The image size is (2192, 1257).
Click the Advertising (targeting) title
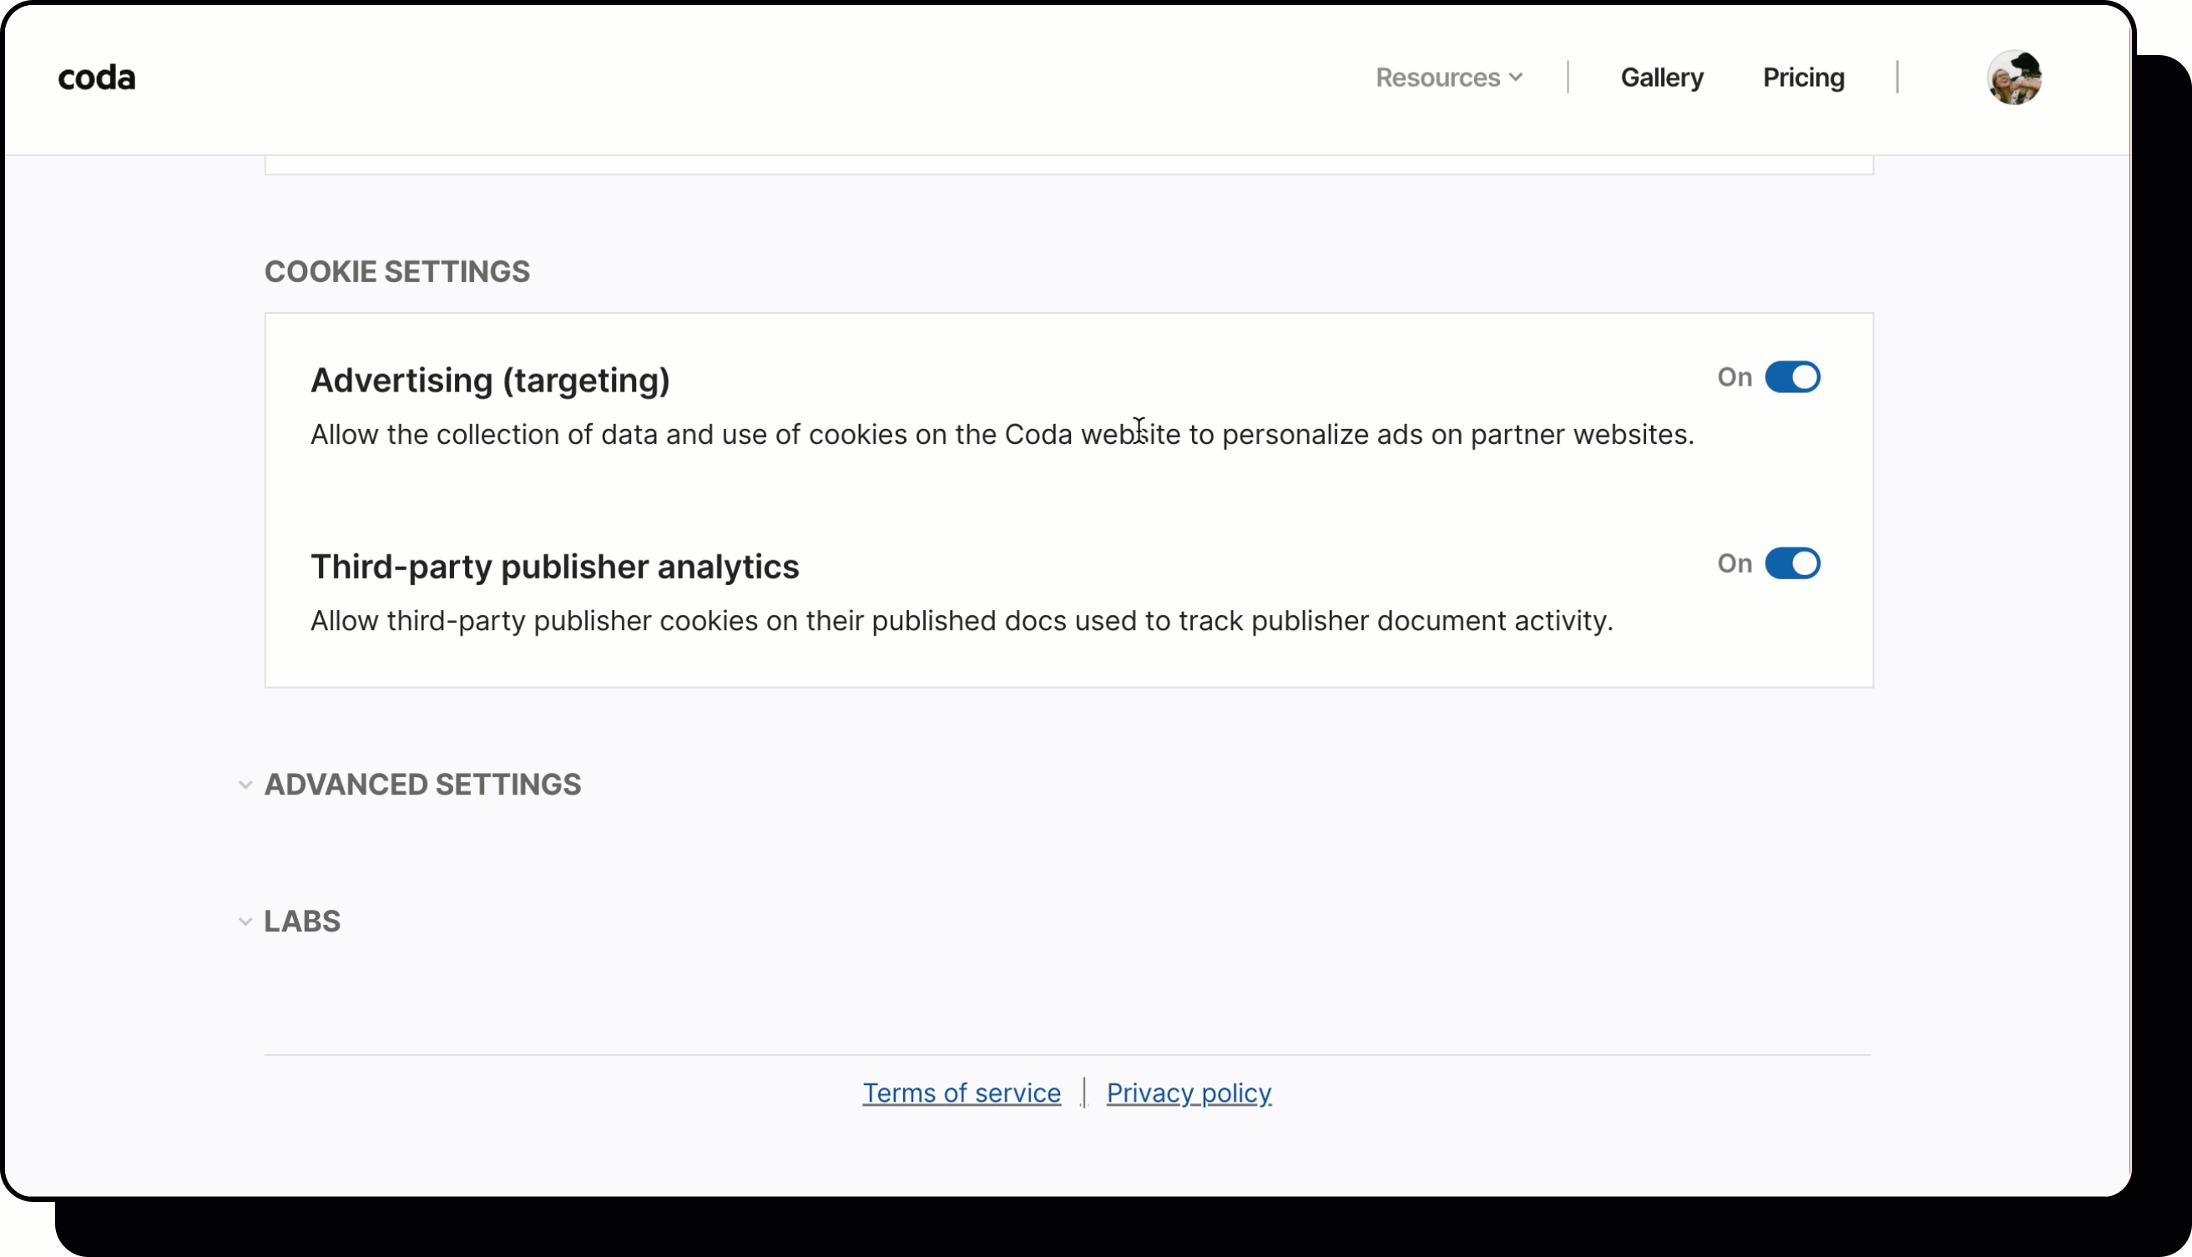point(489,381)
